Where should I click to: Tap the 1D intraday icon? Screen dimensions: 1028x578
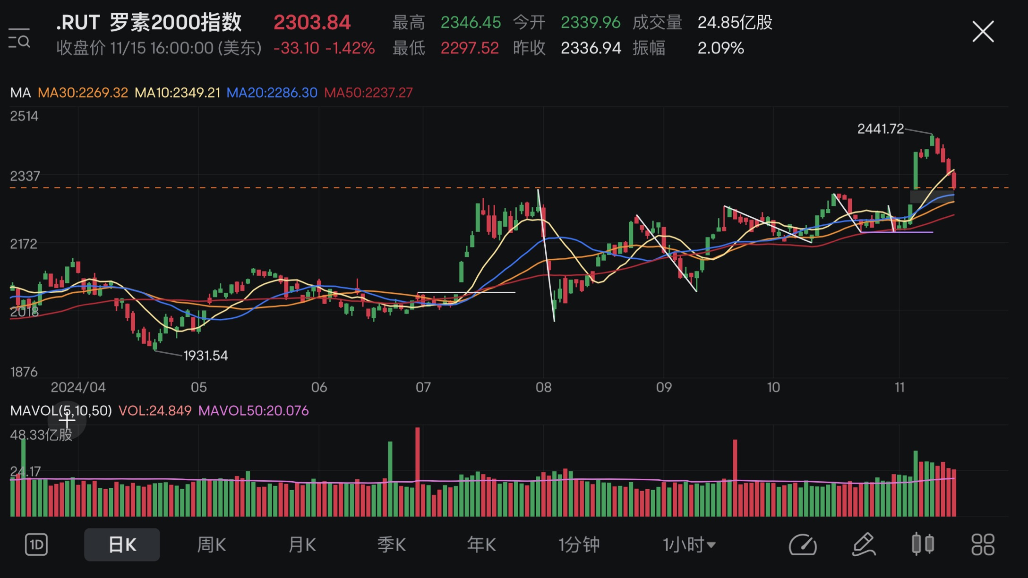(36, 545)
